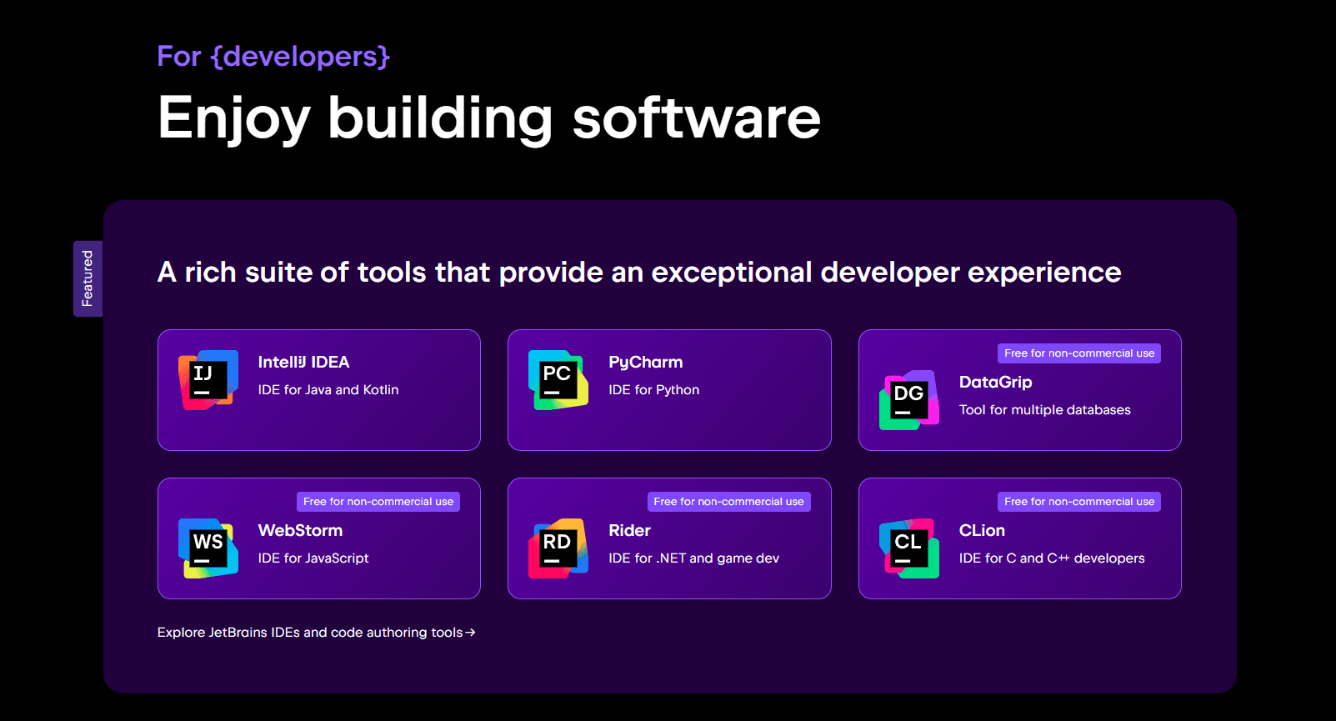Click the text "IDE for C and C++ developers"

pos(1052,558)
